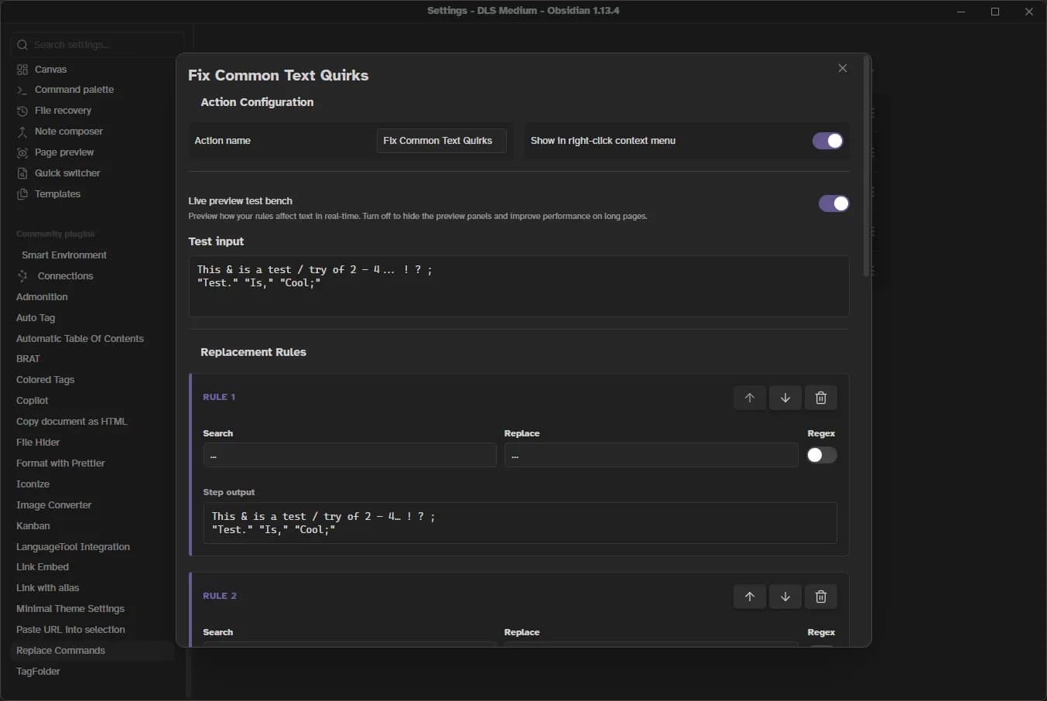
Task: Click the Rule 1 Step output box
Action: click(520, 523)
